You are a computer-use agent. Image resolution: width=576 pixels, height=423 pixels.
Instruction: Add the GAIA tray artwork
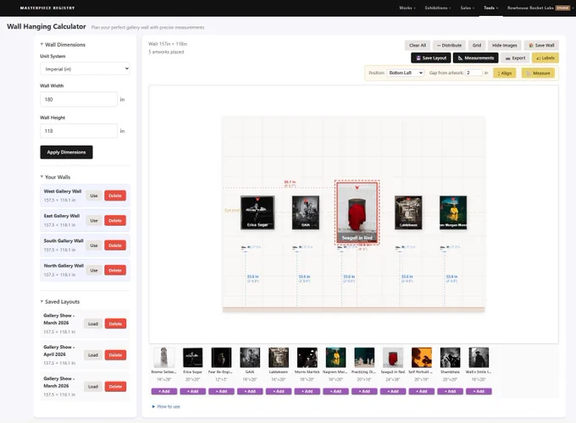pos(250,392)
